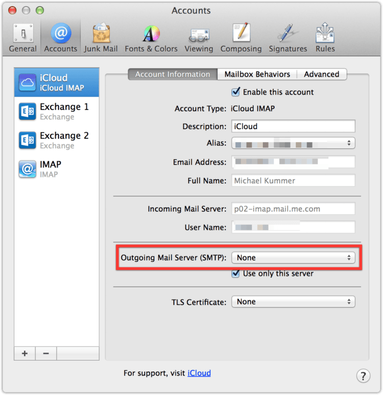The height and width of the screenshot is (395, 383).
Task: Zoom the Accounts window with green button
Action: tap(40, 10)
